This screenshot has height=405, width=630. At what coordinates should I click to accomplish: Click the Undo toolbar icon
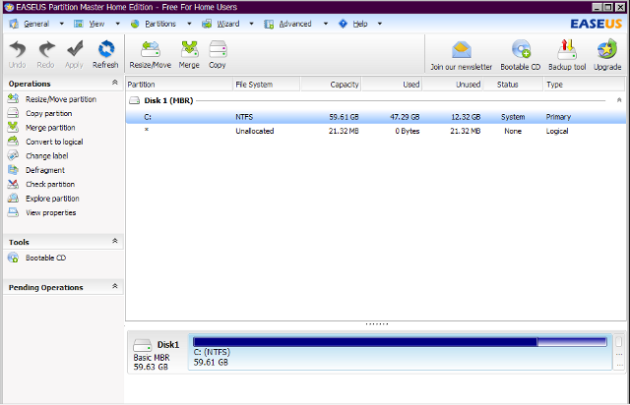(x=18, y=54)
